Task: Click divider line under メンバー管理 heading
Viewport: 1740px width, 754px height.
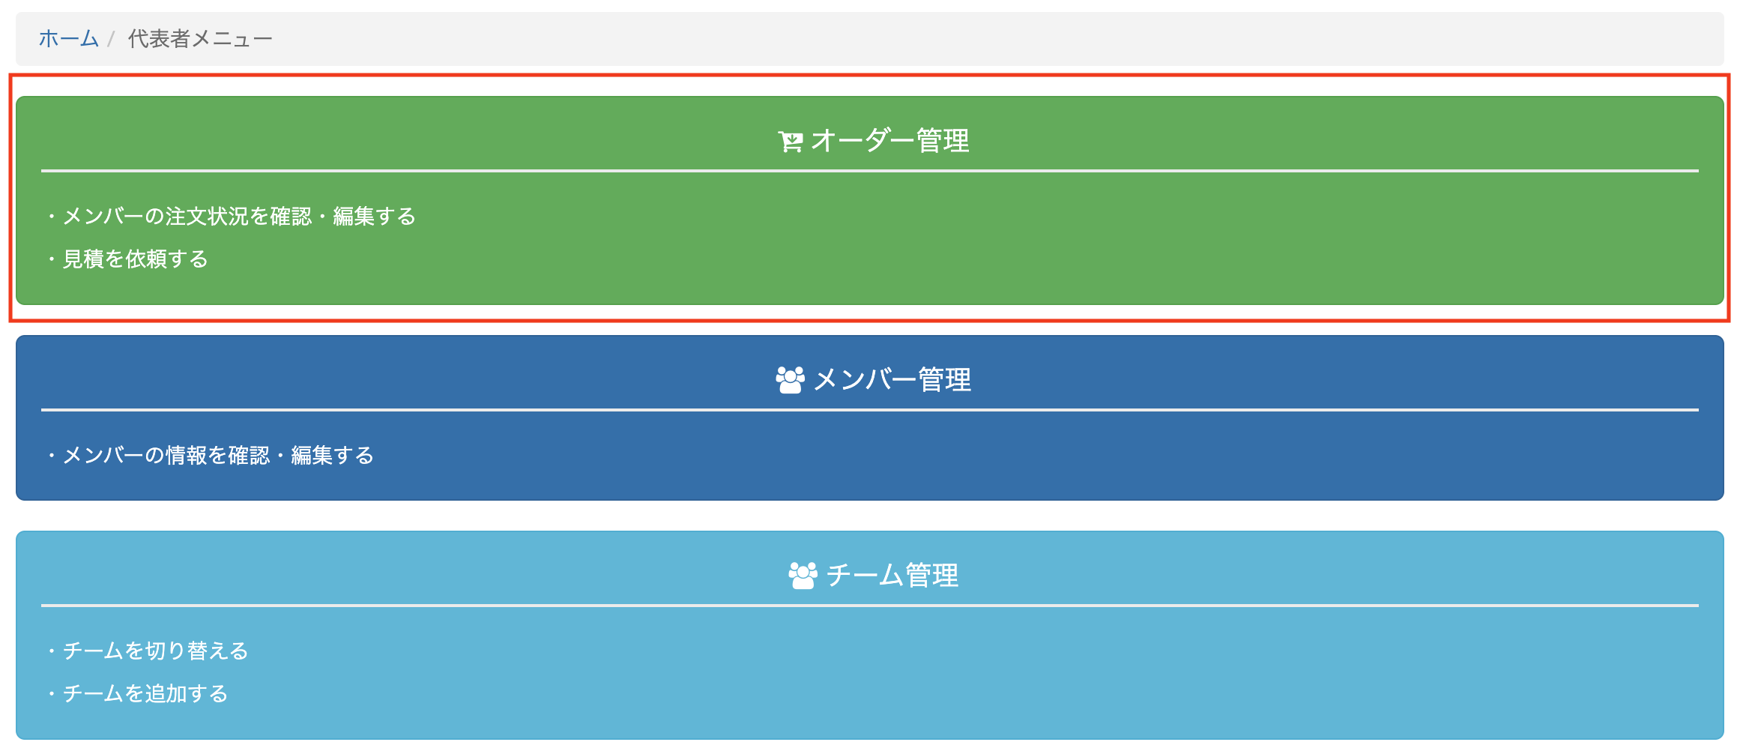Action: tap(870, 410)
